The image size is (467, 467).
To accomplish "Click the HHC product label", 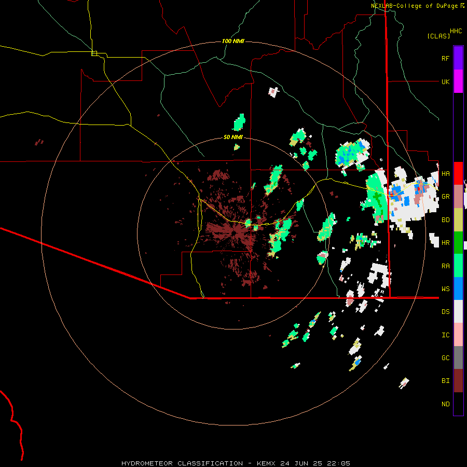I will [456, 31].
